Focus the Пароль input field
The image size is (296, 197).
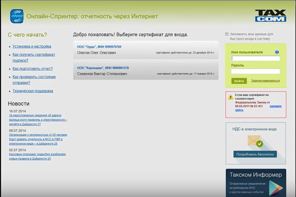(x=255, y=71)
